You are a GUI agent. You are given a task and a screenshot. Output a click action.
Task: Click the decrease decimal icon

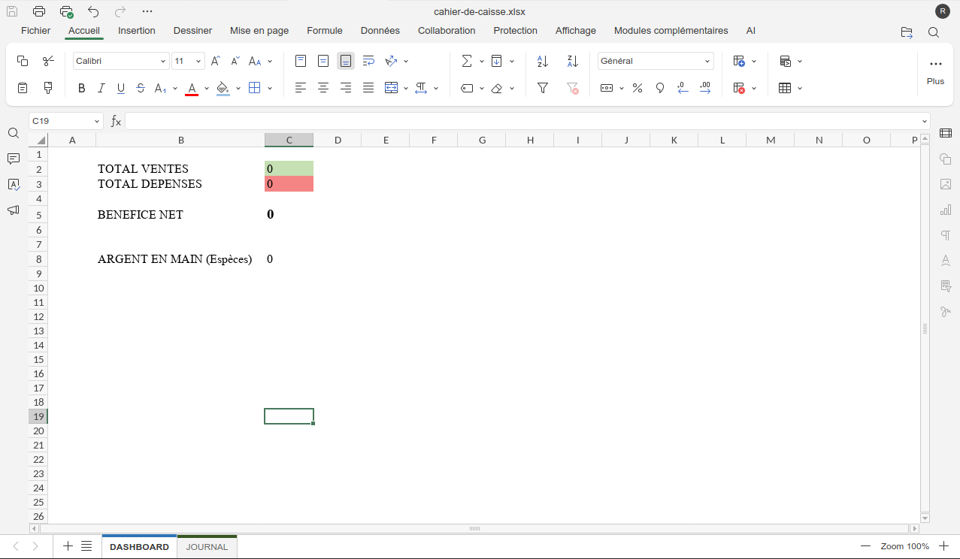683,88
